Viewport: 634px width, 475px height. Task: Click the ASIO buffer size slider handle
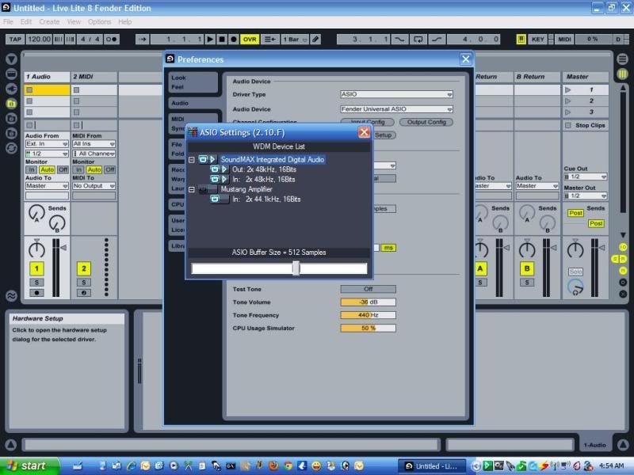(x=296, y=268)
